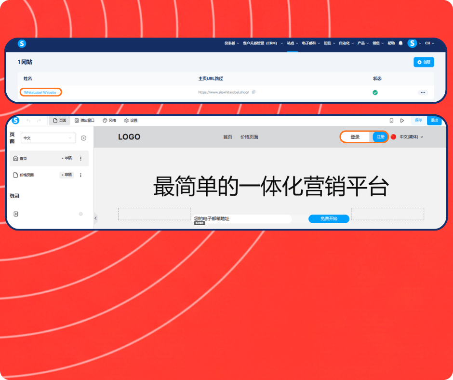Open the WhiteLabel Website link
Screen dimensions: 453x380
click(x=40, y=92)
